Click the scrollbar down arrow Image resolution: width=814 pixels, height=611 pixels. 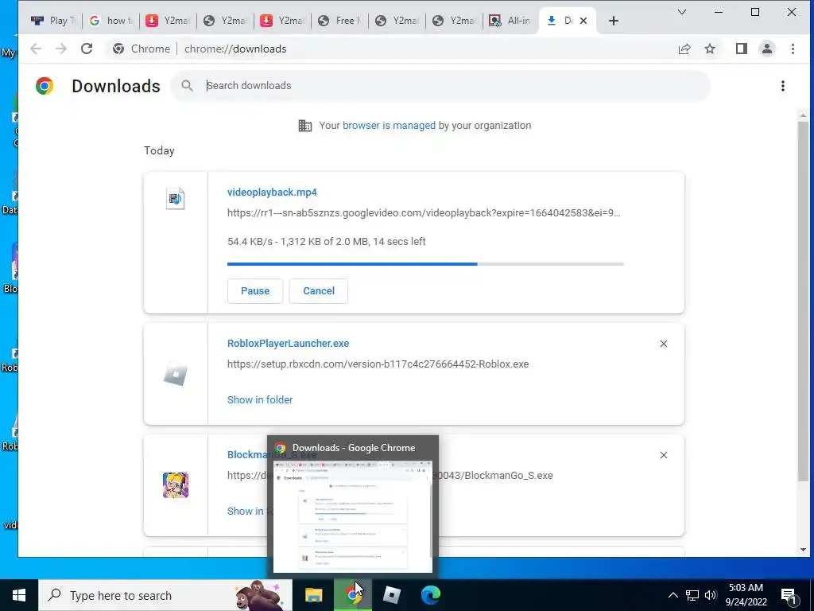click(803, 549)
